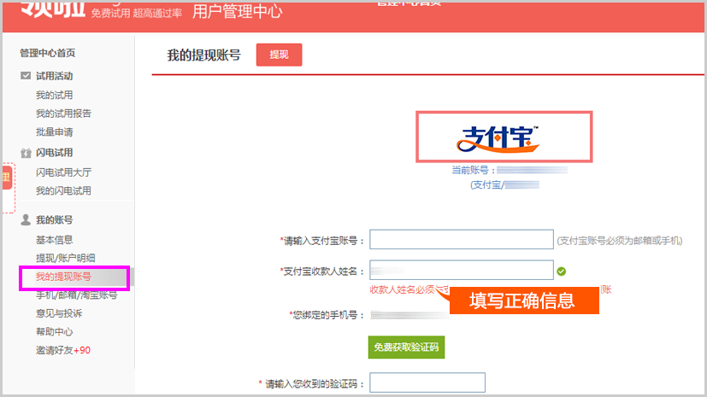
Task: Select the 支付宝 Alipay logo option
Action: 504,137
